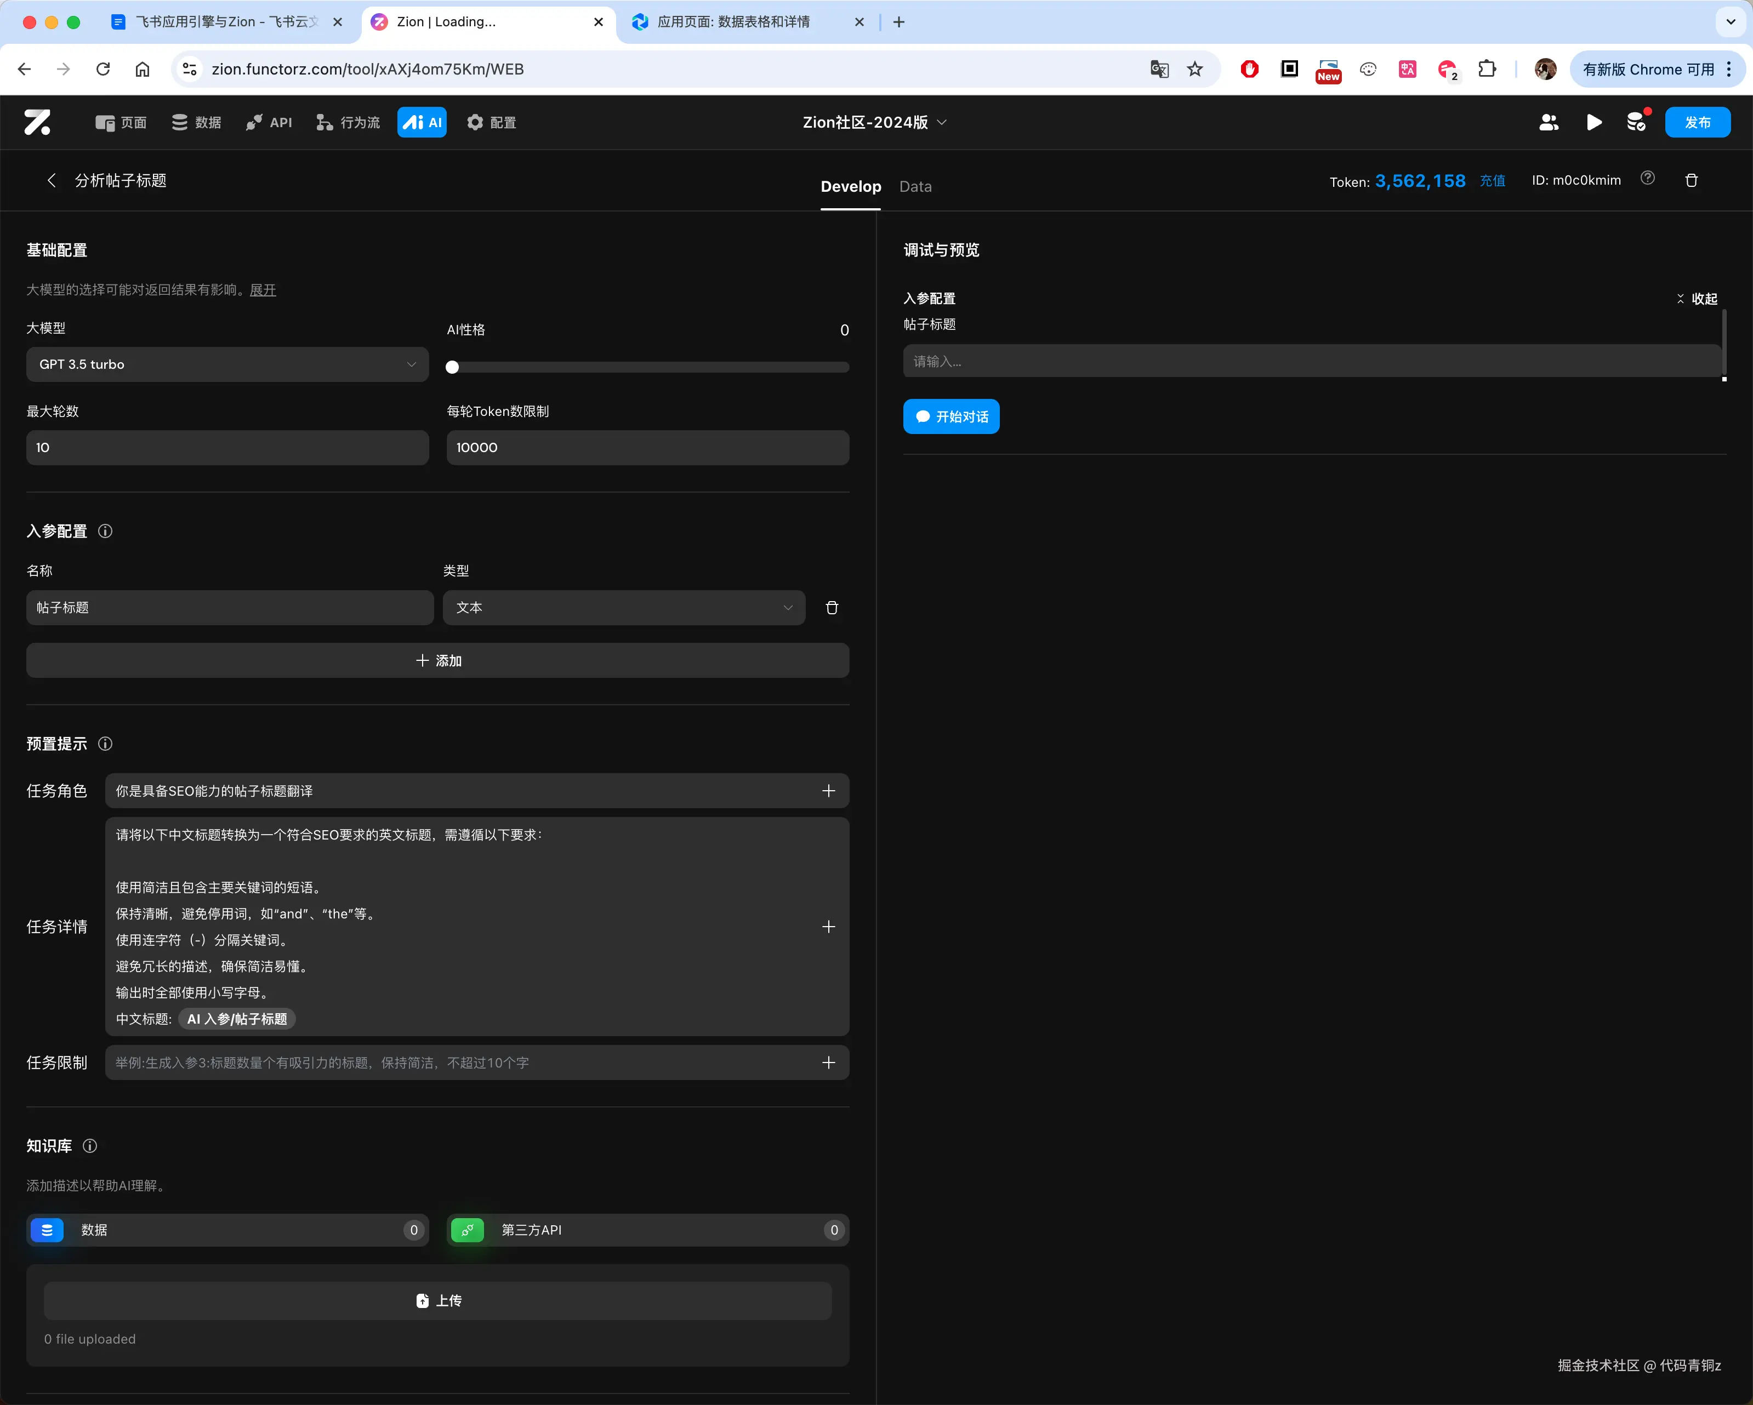
Task: Click the 开始对话 button
Action: click(951, 416)
